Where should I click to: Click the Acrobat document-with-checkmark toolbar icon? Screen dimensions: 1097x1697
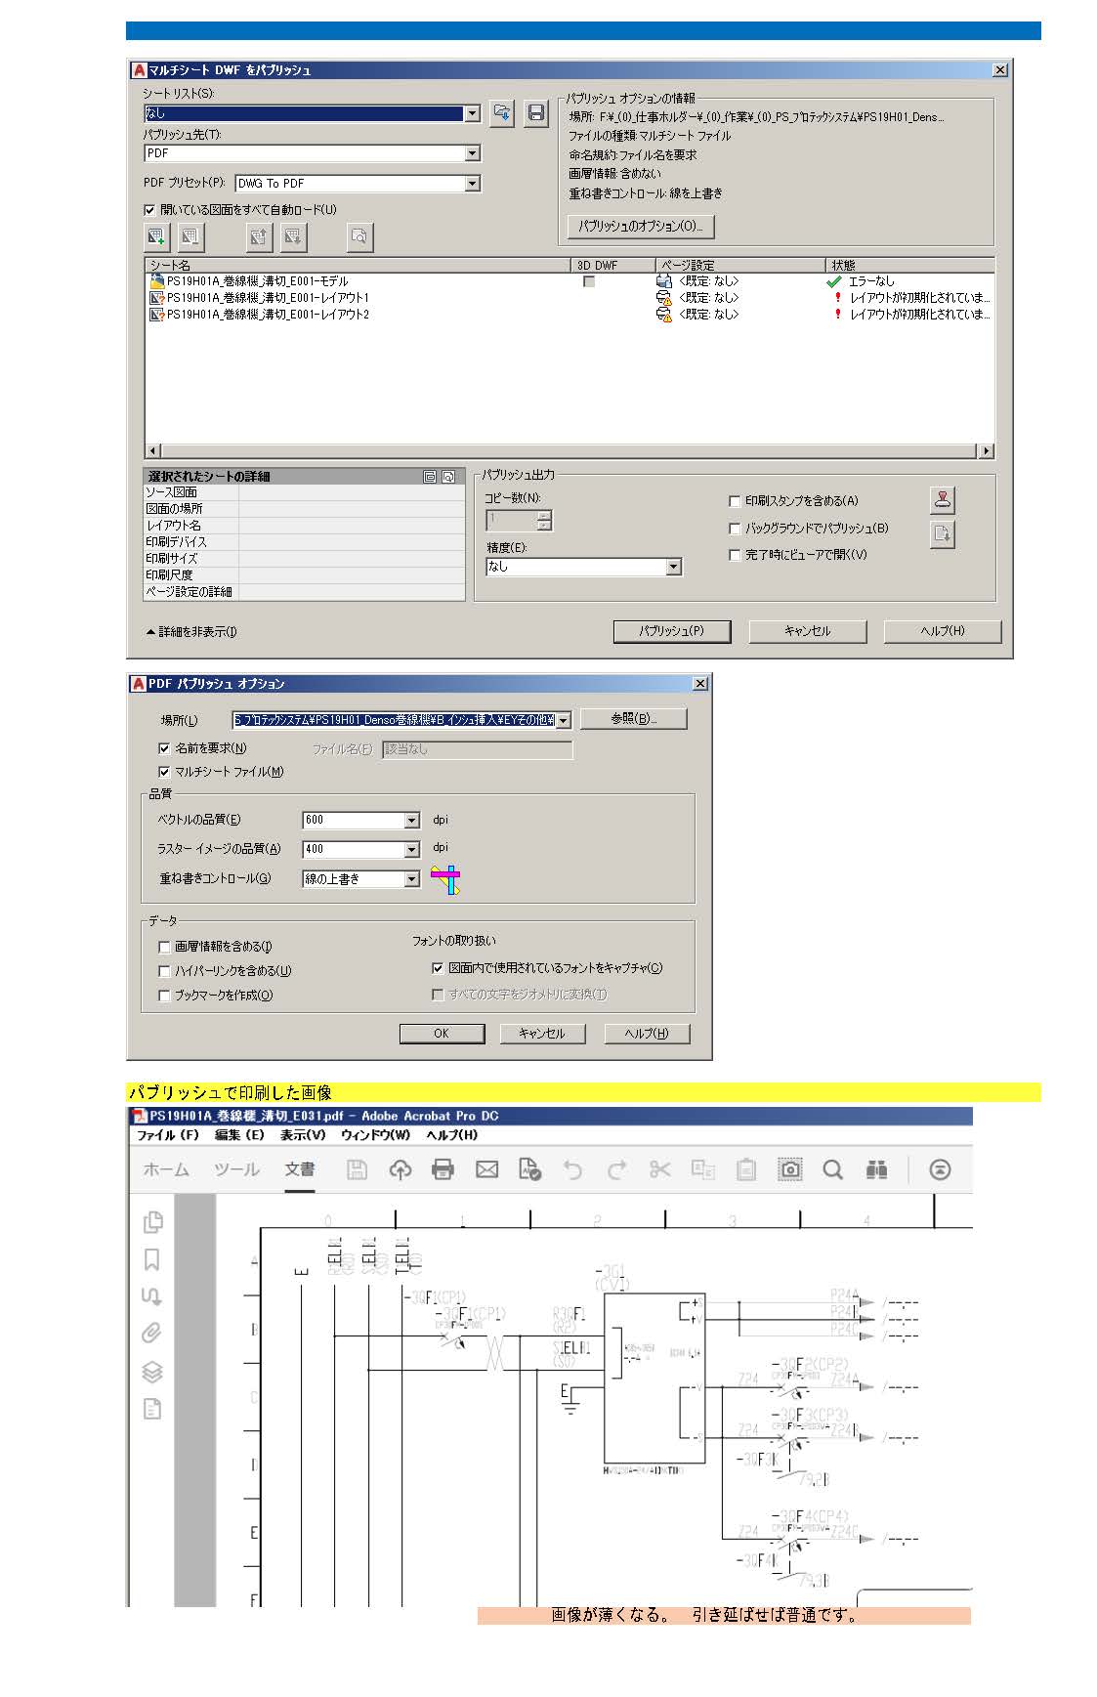(529, 1169)
